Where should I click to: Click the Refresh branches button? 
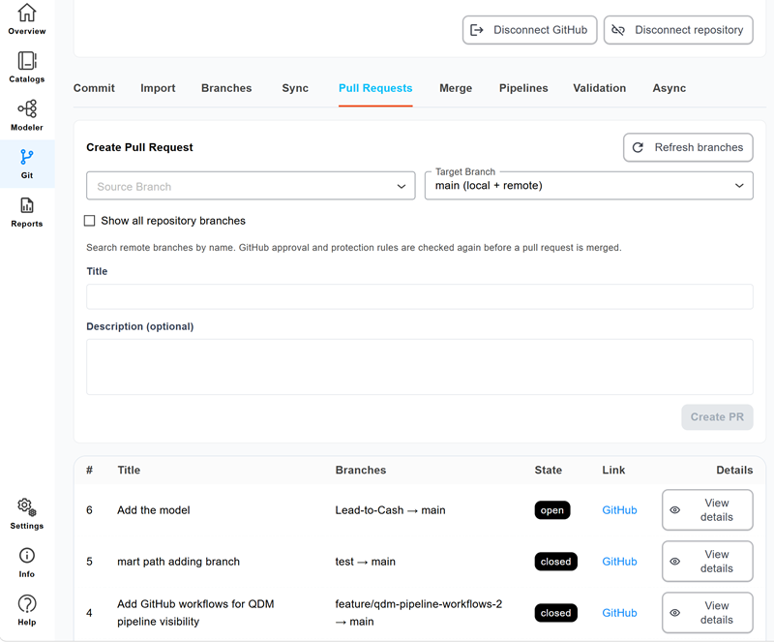tap(688, 147)
